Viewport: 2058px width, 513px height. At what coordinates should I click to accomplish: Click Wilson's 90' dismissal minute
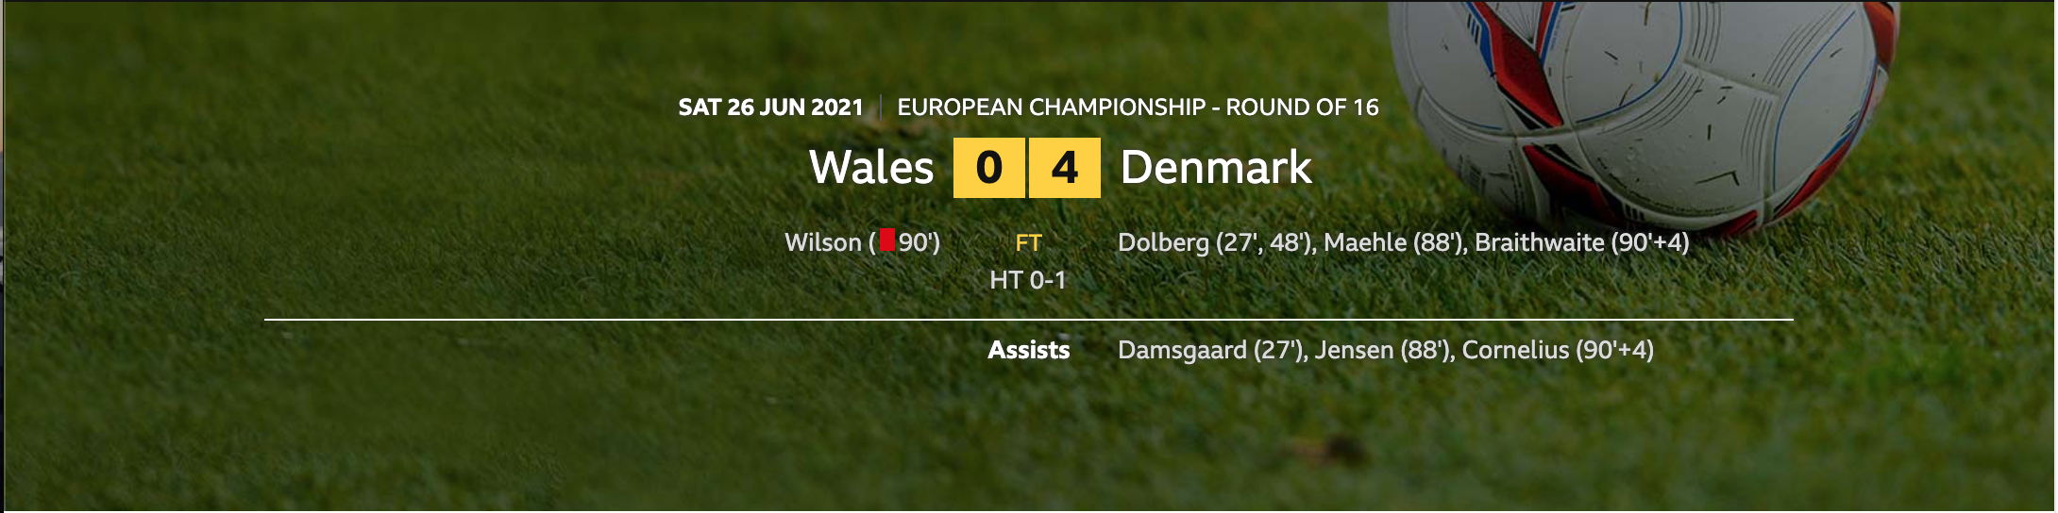coord(918,242)
